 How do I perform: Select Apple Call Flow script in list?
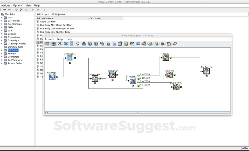(48, 22)
